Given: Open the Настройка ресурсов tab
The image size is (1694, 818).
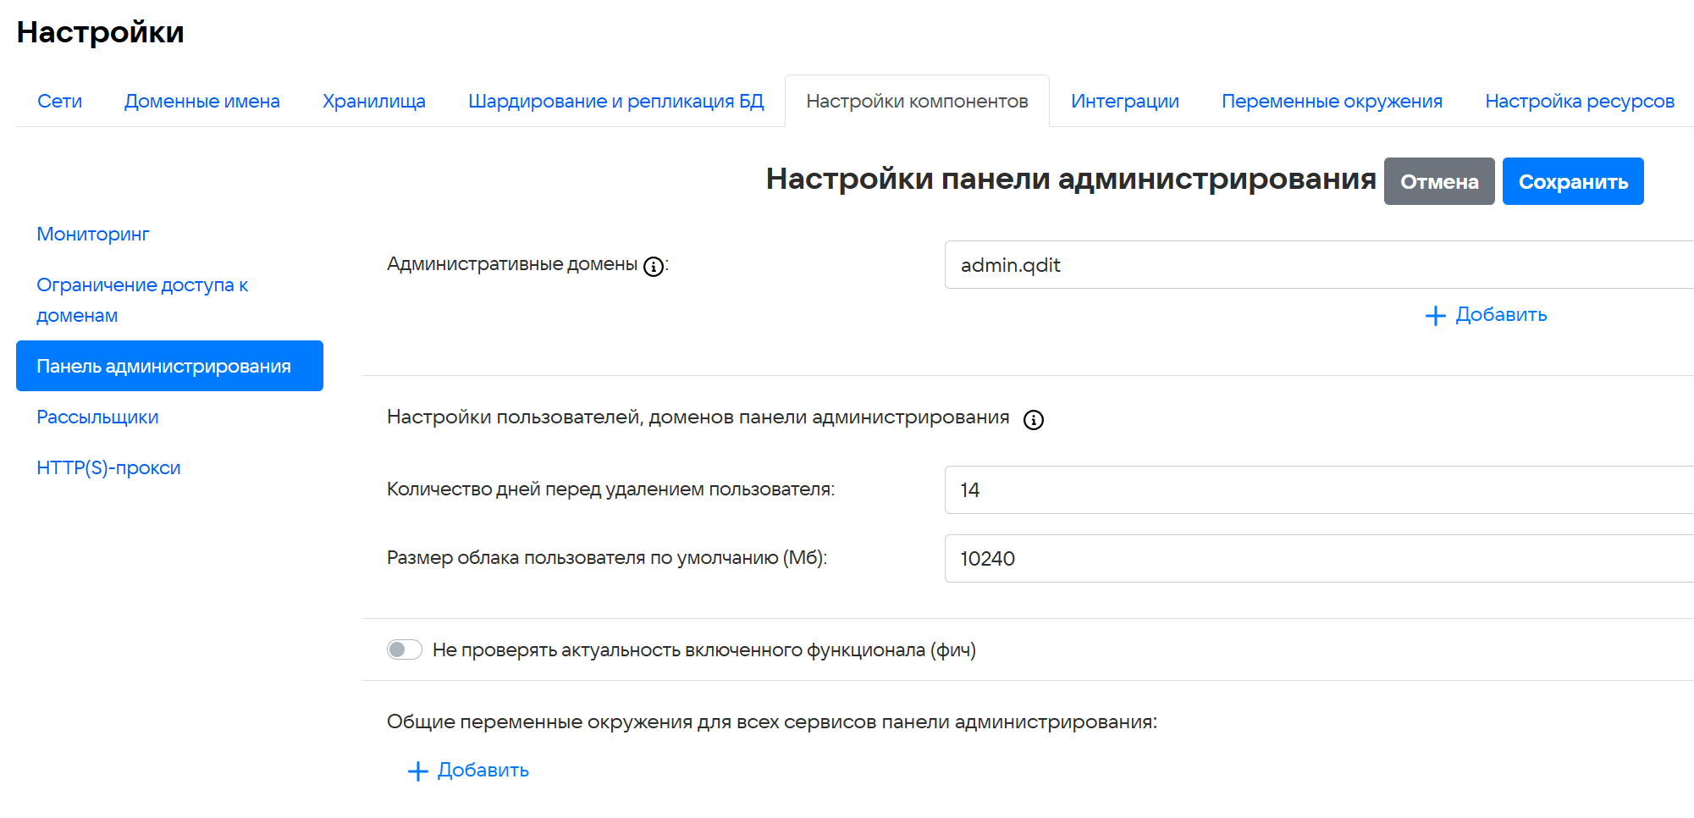Looking at the screenshot, I should [1579, 102].
